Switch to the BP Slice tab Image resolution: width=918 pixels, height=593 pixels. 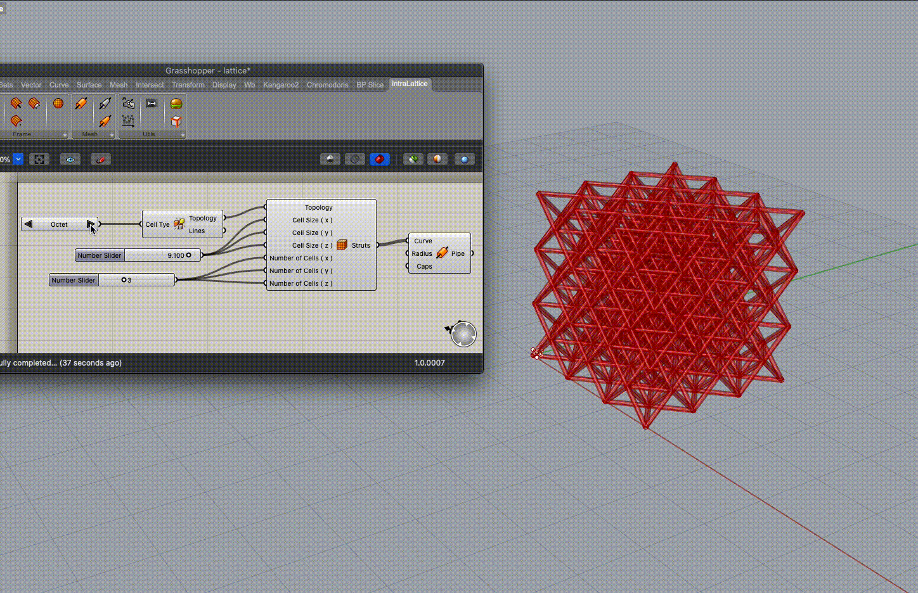370,85
